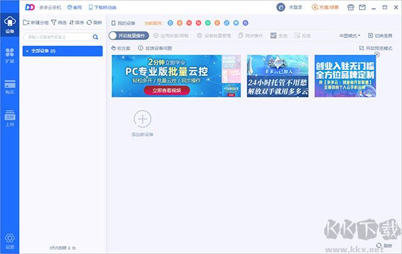402x254 pixels.
Task: Open the 上传 file upload sidebar icon
Action: 10,118
